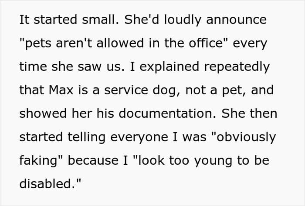
Task: Click the word "pet," in fourth line
Action: [234, 90]
